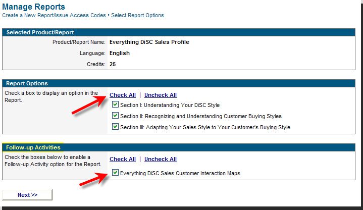Click the 'Follow-up Activities' section header
The height and width of the screenshot is (210, 363).
coord(179,147)
